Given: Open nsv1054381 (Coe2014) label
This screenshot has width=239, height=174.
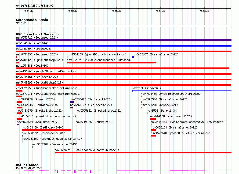Looking at the screenshot, I should coord(32,66).
